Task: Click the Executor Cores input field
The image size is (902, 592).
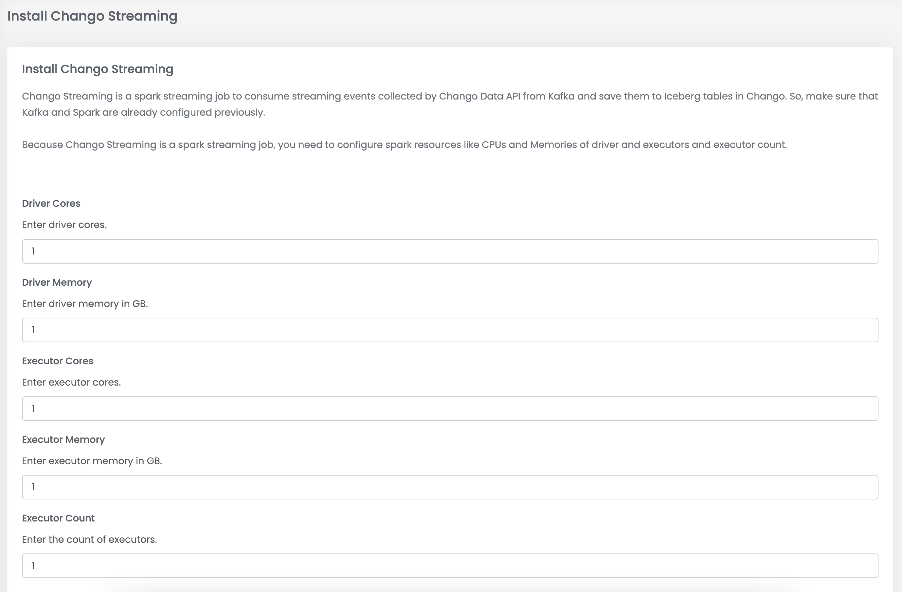Action: coord(450,409)
